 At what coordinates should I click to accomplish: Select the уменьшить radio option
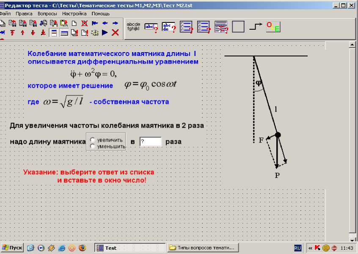pyautogui.click(x=93, y=146)
